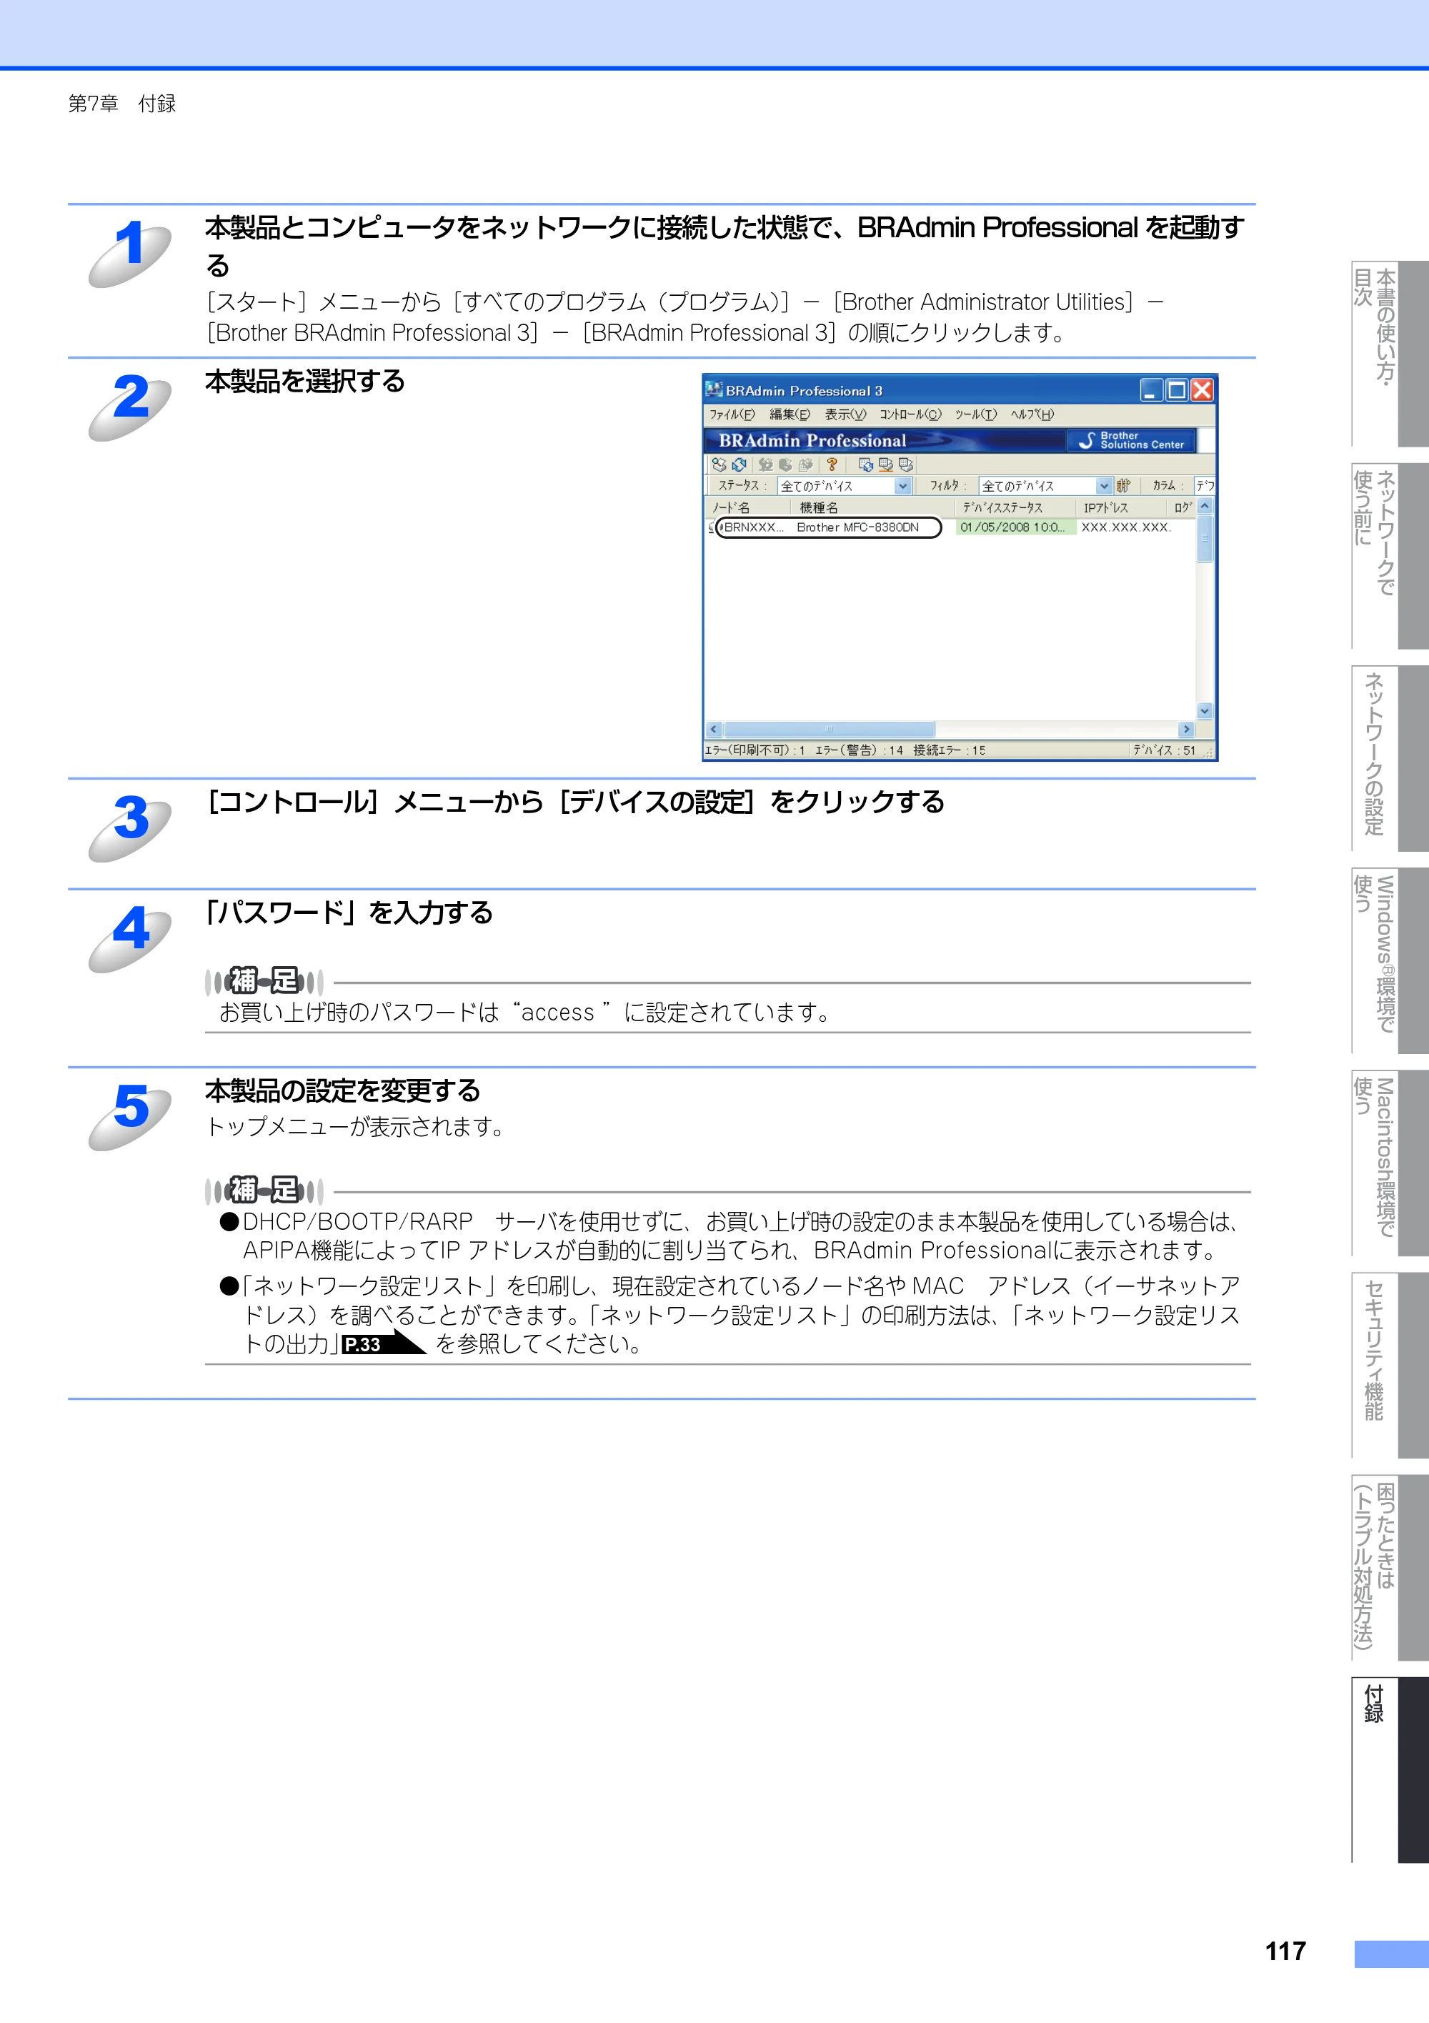Click toolbar icon right after help icon
The width and height of the screenshot is (1429, 2023).
[x=866, y=464]
